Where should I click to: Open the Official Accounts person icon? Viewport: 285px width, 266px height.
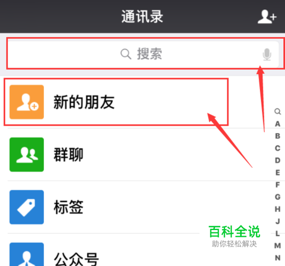(27, 254)
